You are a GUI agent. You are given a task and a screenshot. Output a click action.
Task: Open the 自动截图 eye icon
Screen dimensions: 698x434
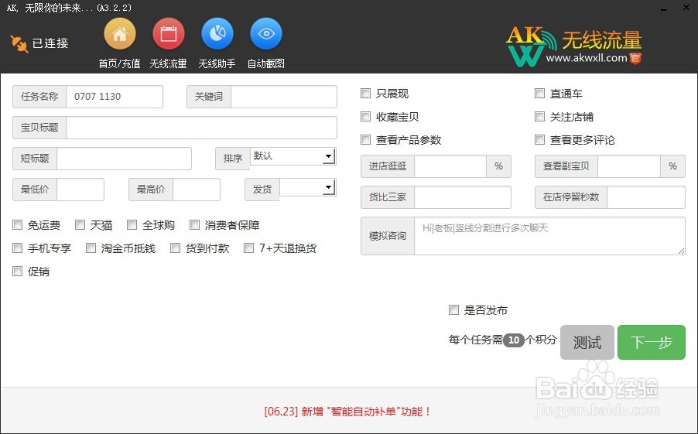(266, 34)
